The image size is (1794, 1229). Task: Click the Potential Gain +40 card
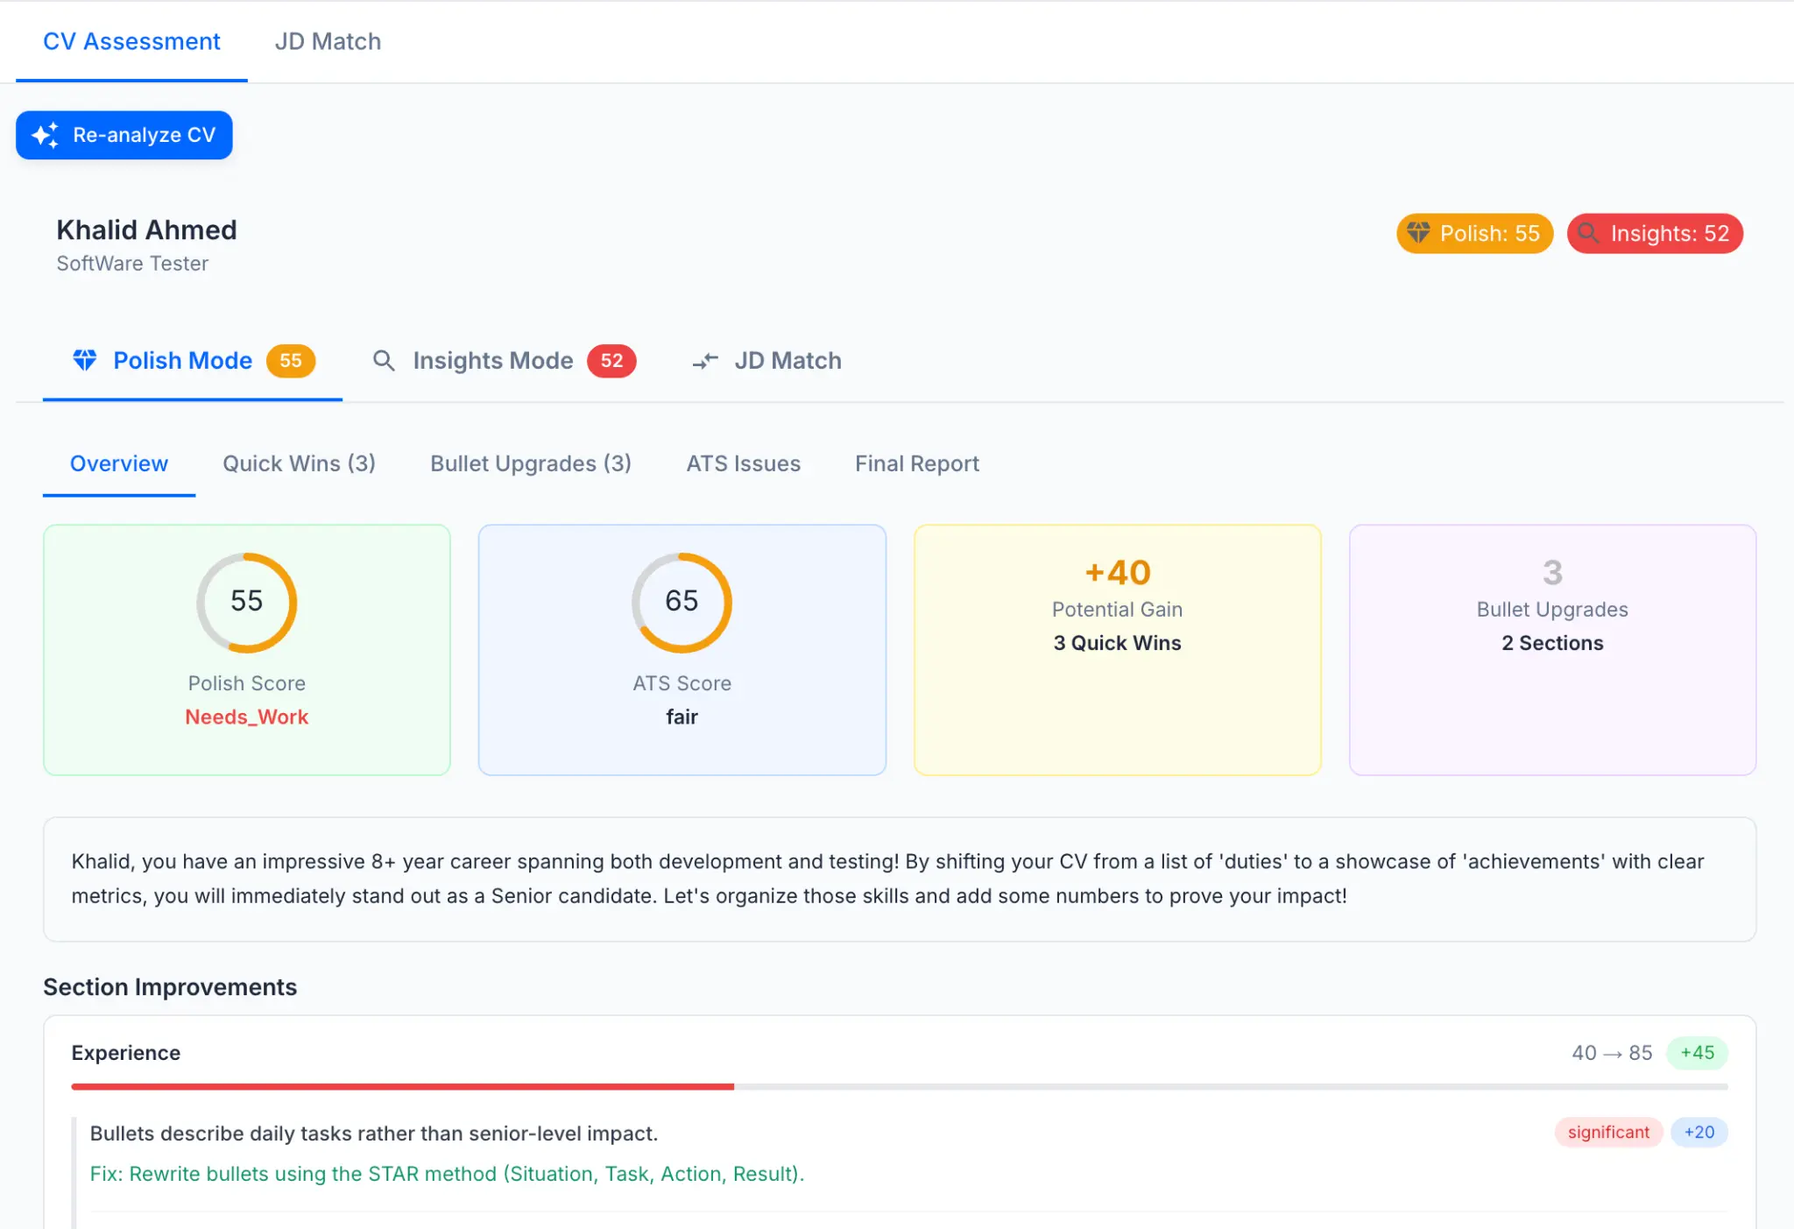point(1117,649)
